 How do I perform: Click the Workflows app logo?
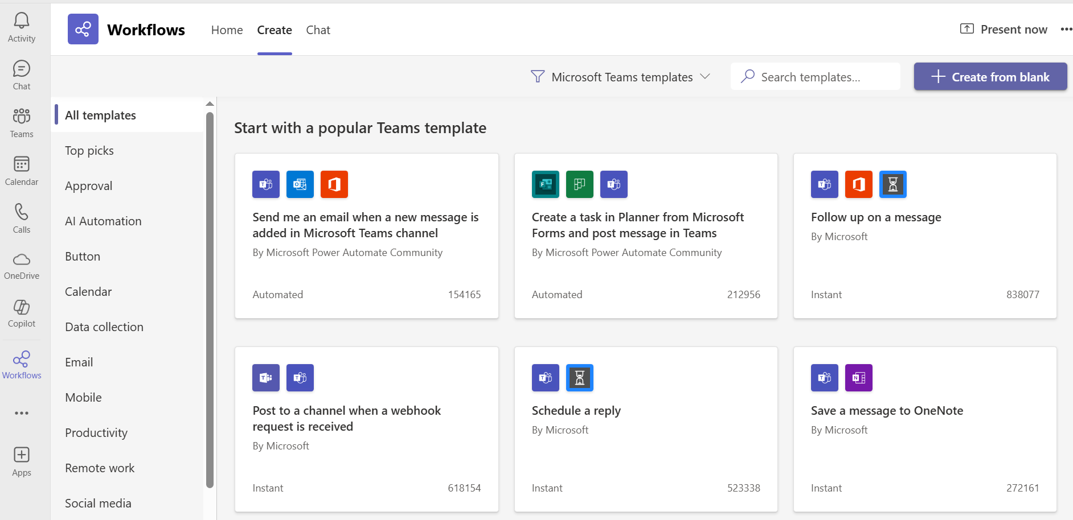83,29
